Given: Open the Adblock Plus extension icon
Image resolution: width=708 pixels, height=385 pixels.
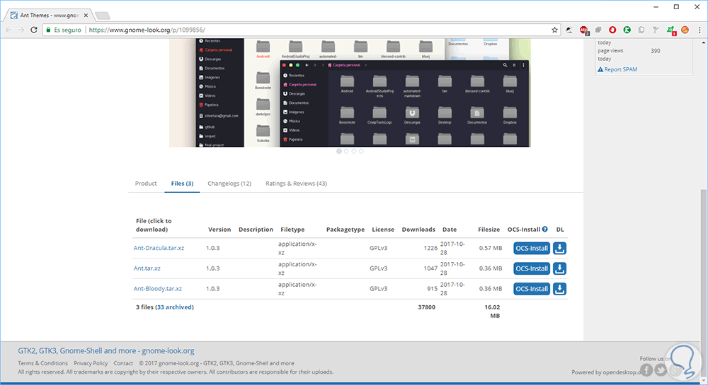Looking at the screenshot, I should (584, 30).
